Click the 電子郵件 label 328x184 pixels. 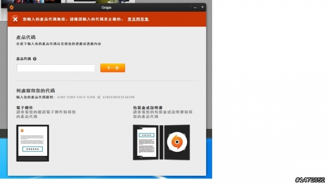click(x=25, y=108)
